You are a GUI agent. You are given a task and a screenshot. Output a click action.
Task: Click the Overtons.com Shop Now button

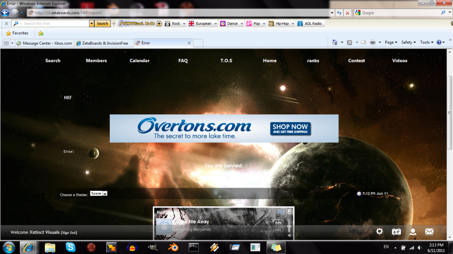(290, 129)
